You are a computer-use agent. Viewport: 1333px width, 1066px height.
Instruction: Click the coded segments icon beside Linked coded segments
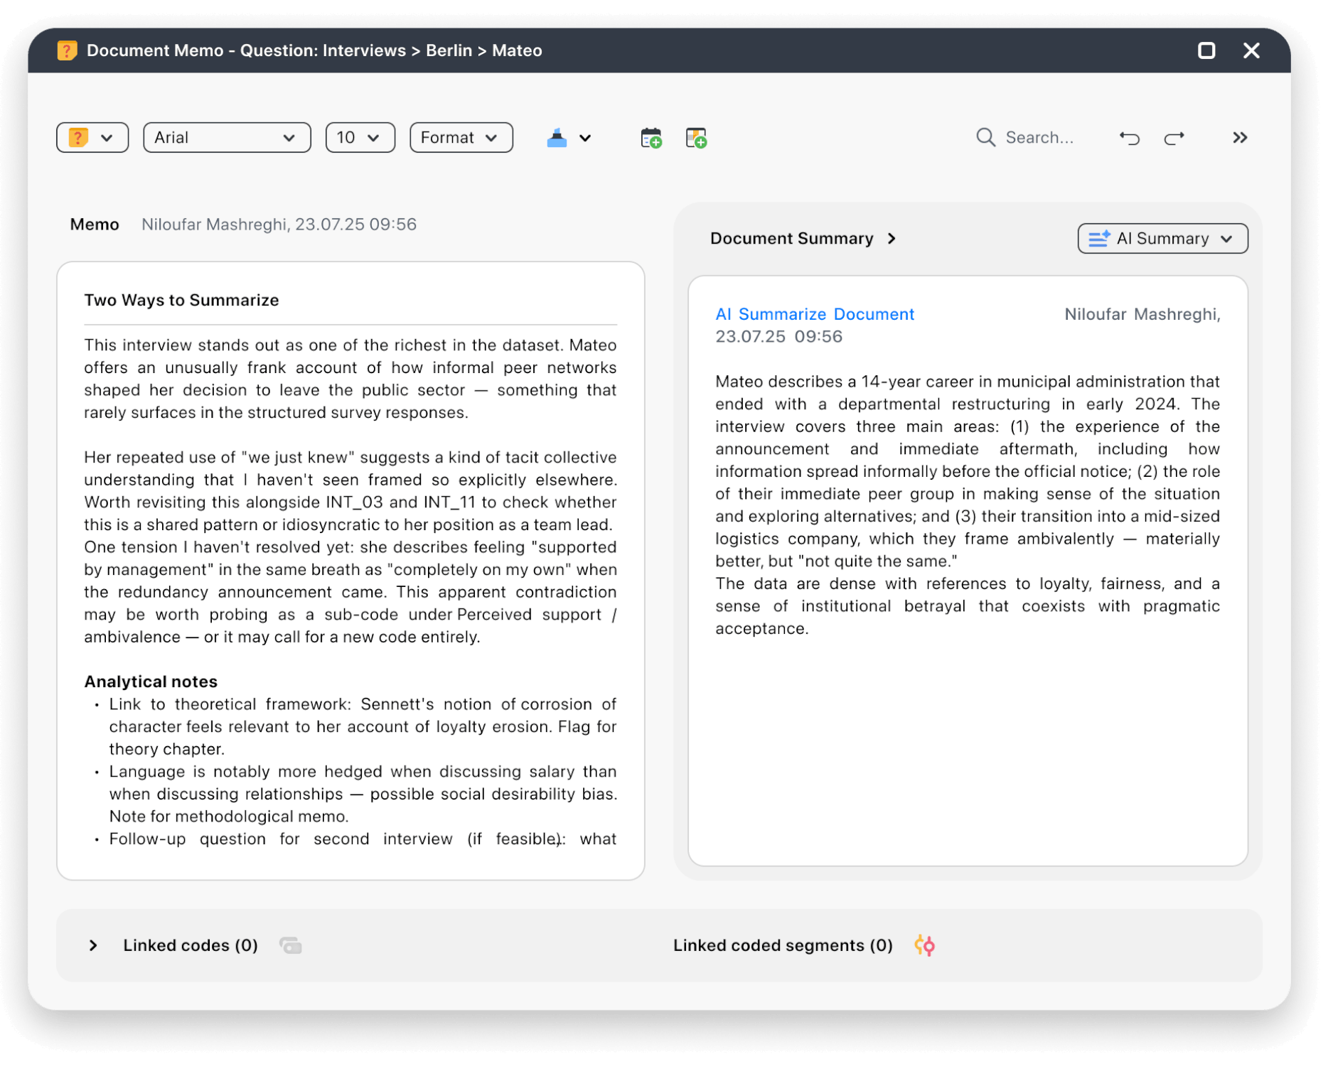click(x=924, y=945)
